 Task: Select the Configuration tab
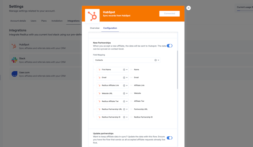(110, 28)
